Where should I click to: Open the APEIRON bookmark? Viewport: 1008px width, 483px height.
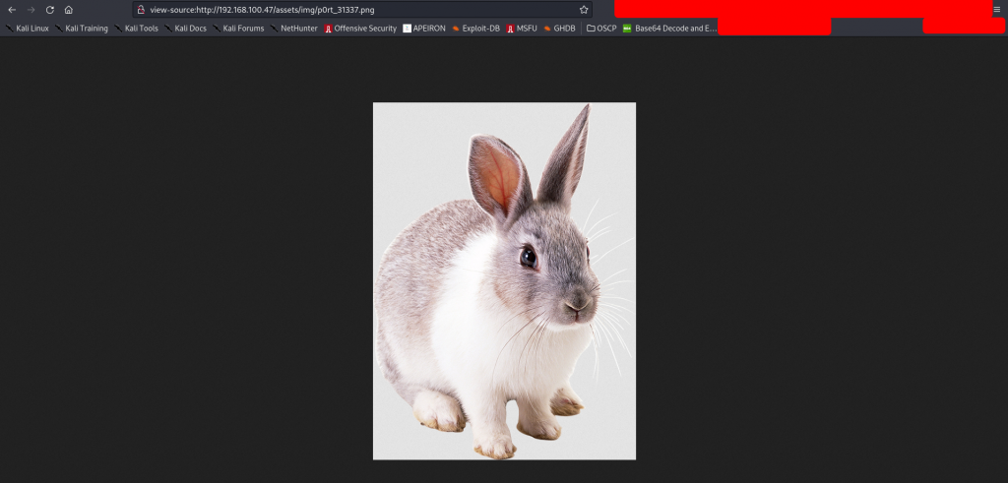(x=424, y=29)
